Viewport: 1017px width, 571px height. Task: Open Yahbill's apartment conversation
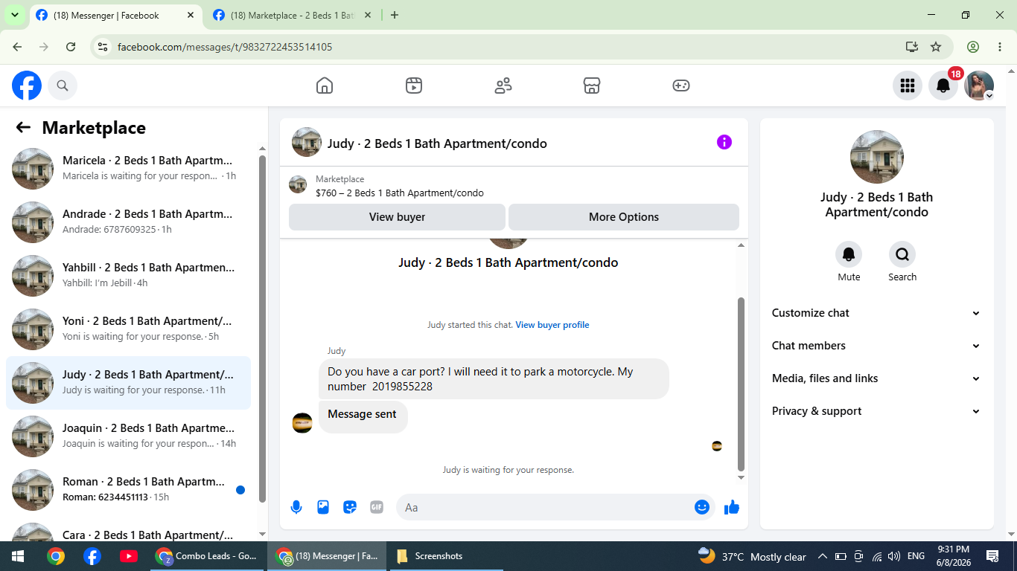128,276
